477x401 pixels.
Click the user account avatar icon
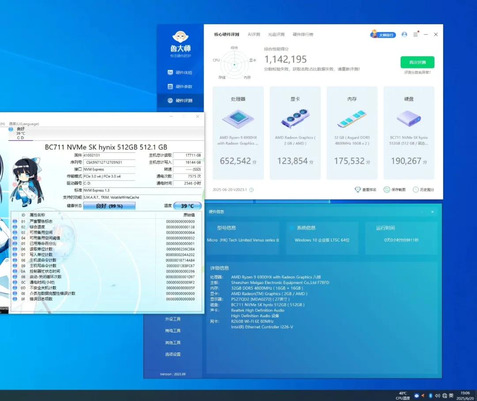[x=404, y=34]
